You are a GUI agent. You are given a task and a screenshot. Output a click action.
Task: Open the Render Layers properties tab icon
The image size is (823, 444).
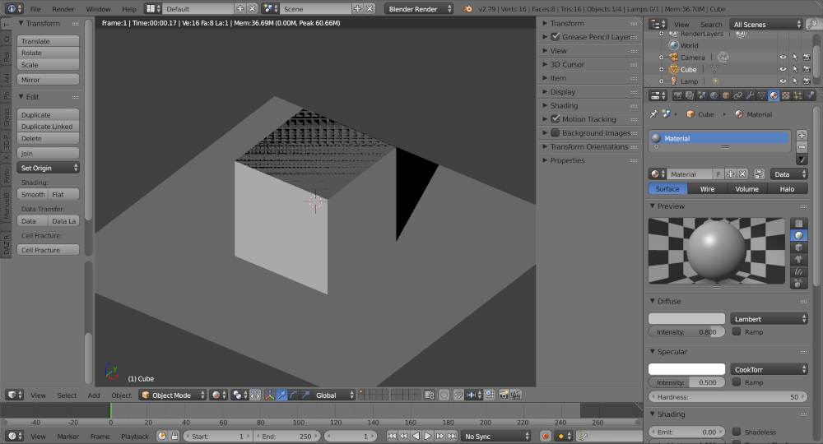[690, 96]
